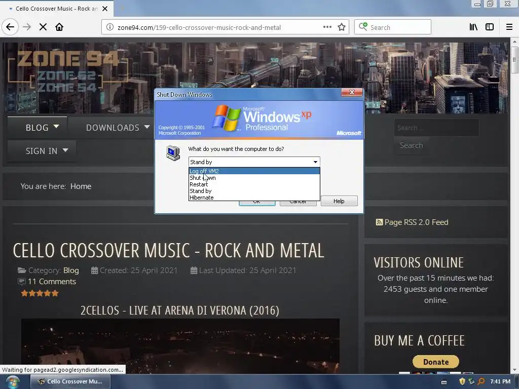Screen dimensions: 519x389
Task: Click the Page RSS 2.0 Feed icon
Action: pyautogui.click(x=379, y=222)
